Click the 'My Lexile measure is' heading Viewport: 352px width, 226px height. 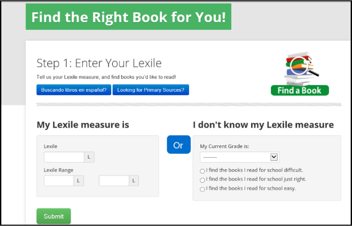coord(83,125)
